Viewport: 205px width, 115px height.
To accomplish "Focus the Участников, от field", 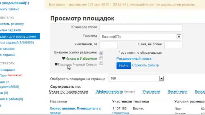I will (109, 45).
